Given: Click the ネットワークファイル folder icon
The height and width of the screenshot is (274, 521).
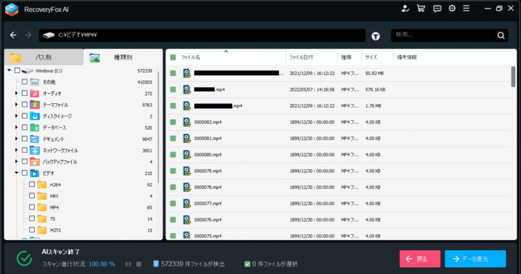Looking at the screenshot, I should pyautogui.click(x=35, y=150).
